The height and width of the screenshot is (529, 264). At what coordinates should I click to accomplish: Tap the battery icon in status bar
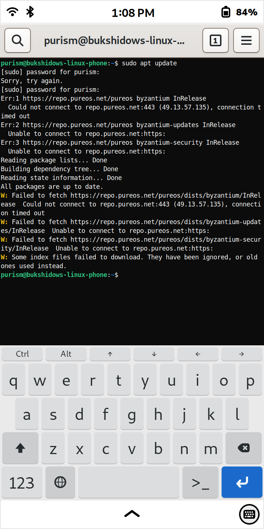click(226, 12)
